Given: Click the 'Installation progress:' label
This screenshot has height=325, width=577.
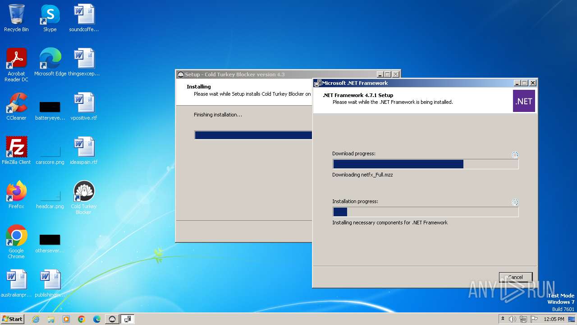Looking at the screenshot, I should pyautogui.click(x=355, y=201).
